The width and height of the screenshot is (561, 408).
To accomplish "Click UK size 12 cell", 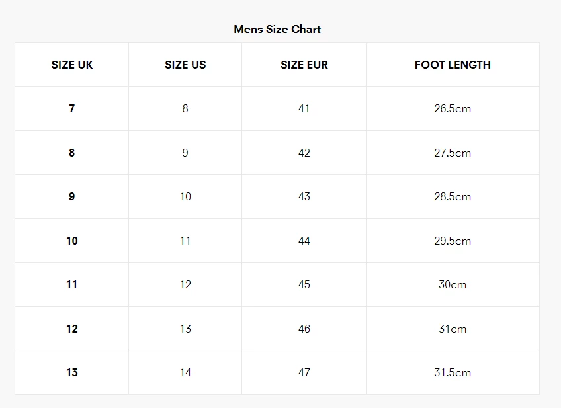I will tap(72, 329).
